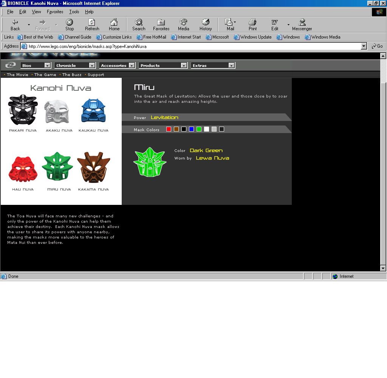387x378 pixels.
Task: Stop loading the page
Action: click(x=70, y=25)
